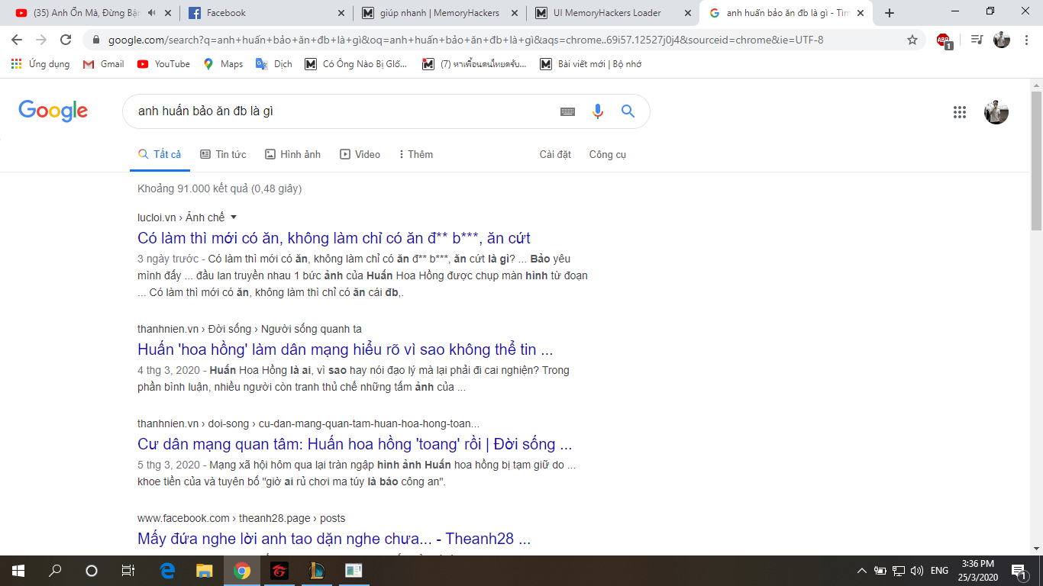
Task: Open Dịch translate bookmark
Action: coord(274,64)
